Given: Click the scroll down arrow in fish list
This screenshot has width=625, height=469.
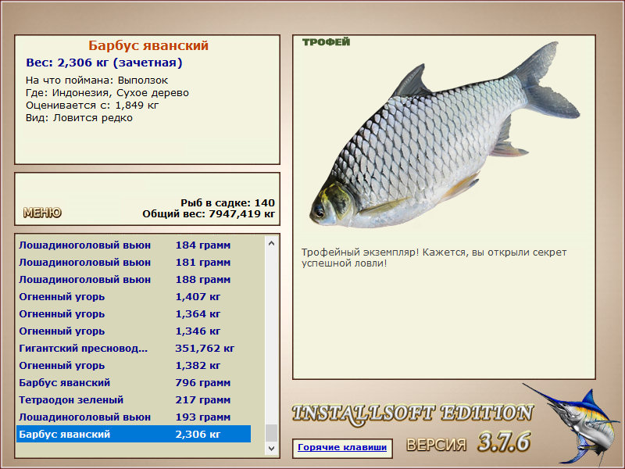Looking at the screenshot, I should click(271, 448).
